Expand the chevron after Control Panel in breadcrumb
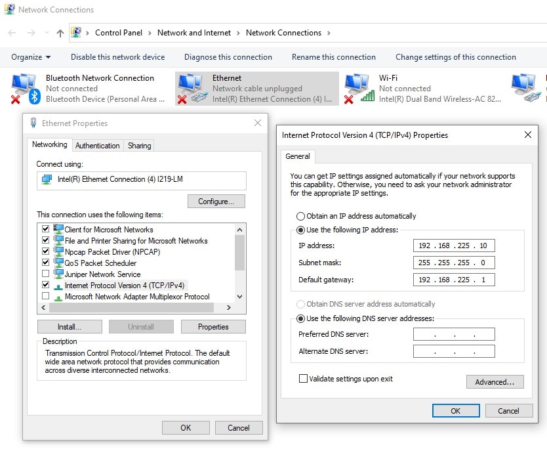 click(x=149, y=33)
